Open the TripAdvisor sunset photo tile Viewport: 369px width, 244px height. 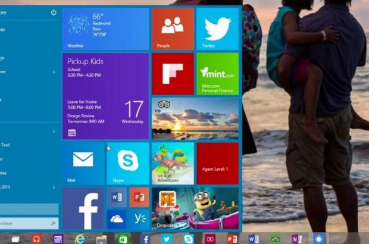[195, 118]
